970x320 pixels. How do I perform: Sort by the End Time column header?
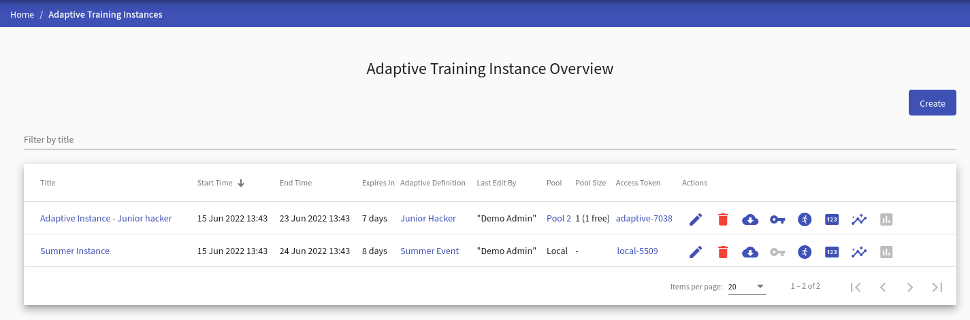pos(295,183)
